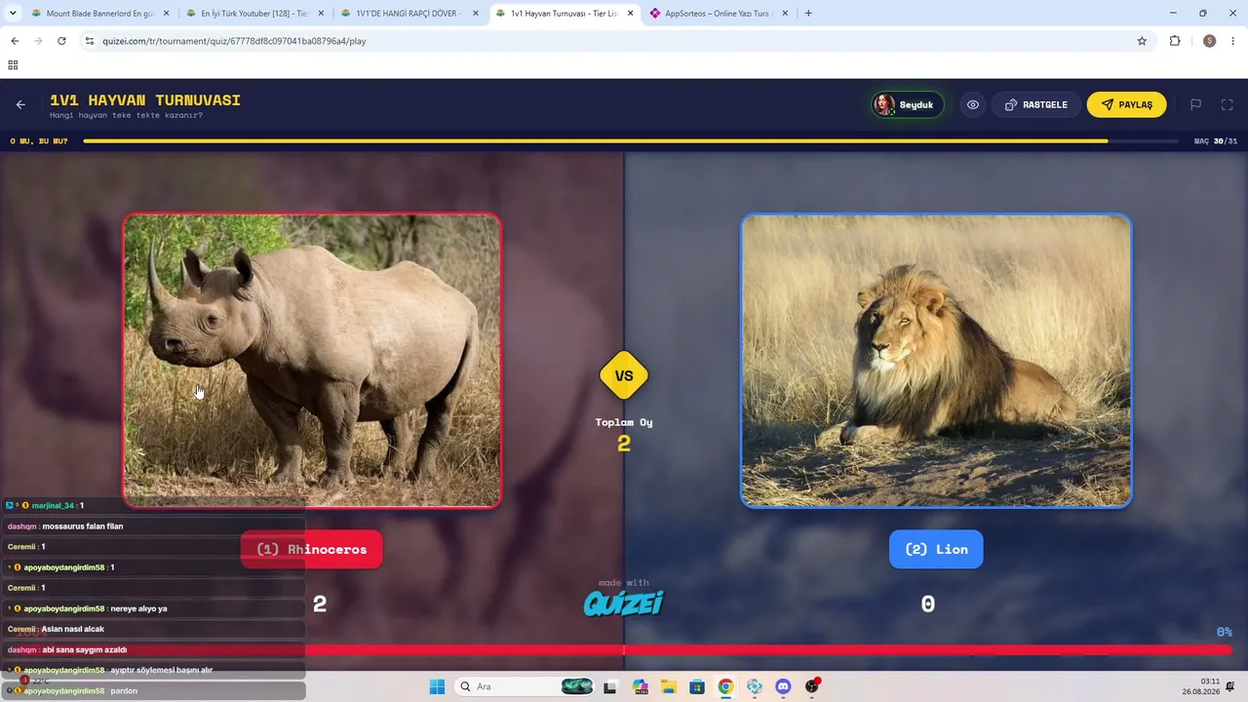
Task: Close the En İyi Türk Youtuber tab
Action: pyautogui.click(x=321, y=14)
